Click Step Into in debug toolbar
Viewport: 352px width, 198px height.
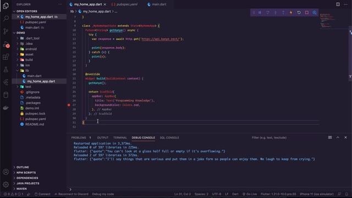tap(276, 13)
